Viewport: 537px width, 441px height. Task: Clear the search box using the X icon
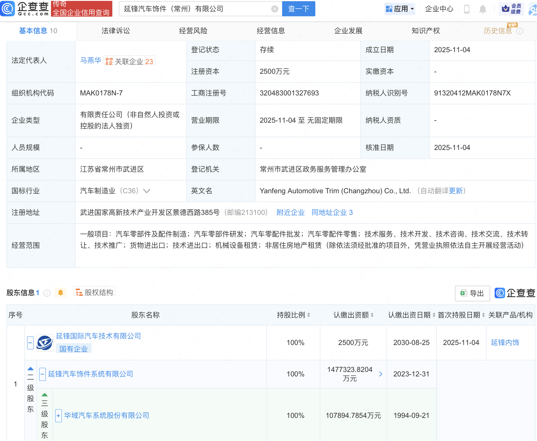[275, 9]
